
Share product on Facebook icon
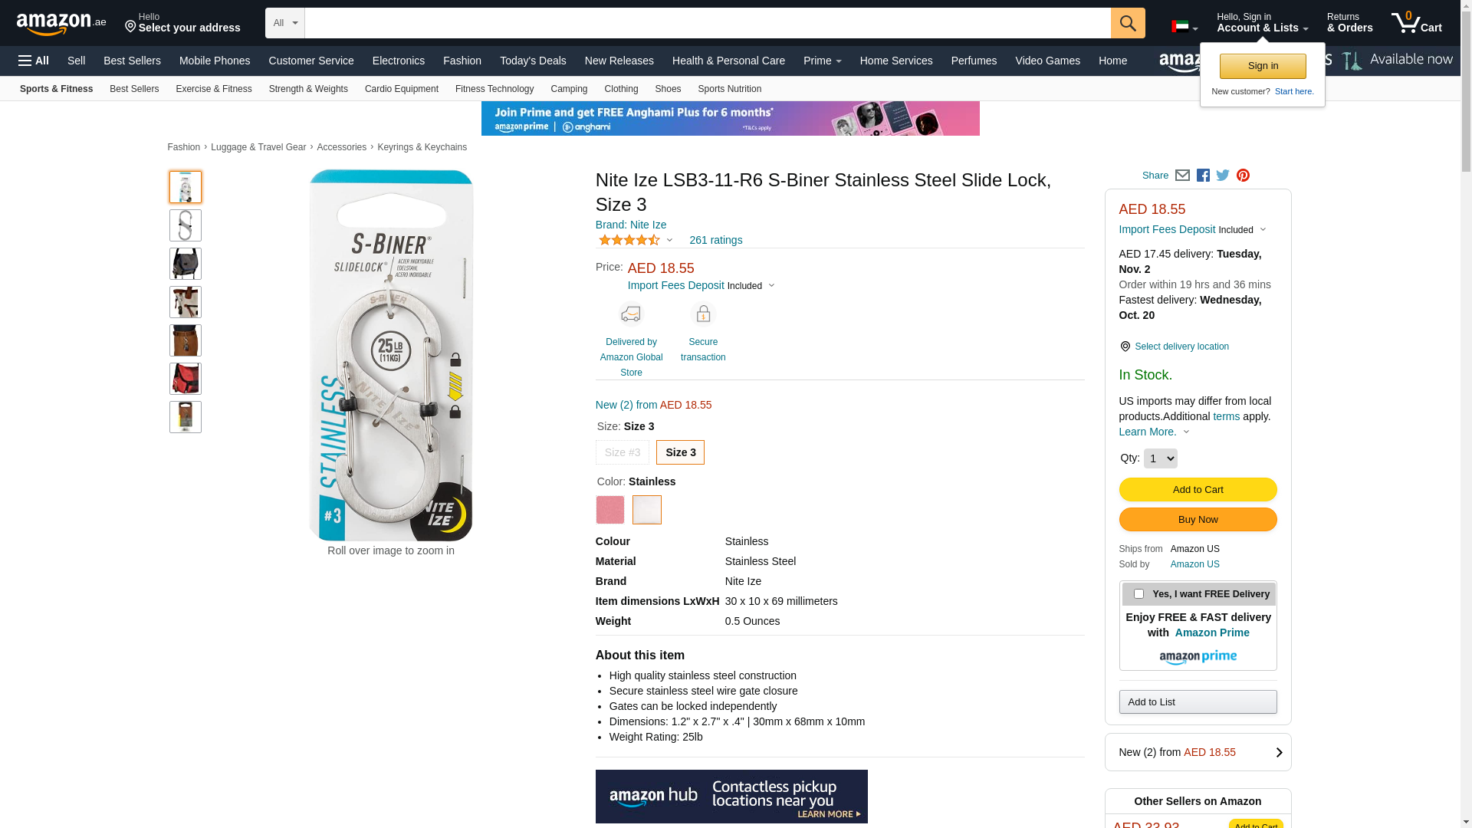click(1203, 176)
